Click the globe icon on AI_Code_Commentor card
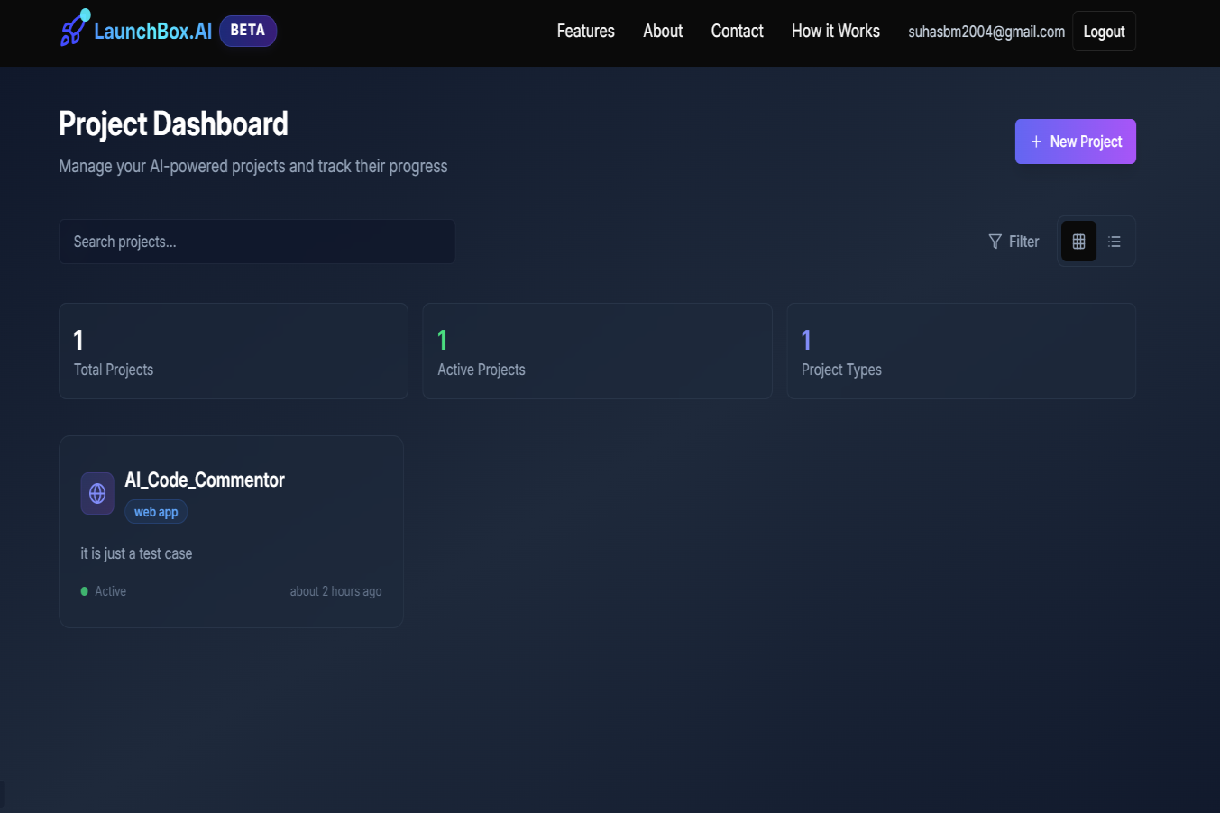Viewport: 1220px width, 813px height. 97,494
